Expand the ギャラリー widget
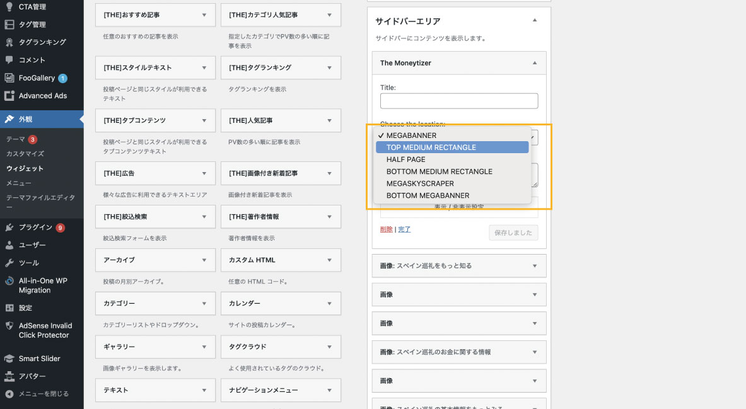Image resolution: width=746 pixels, height=409 pixels. 204,347
